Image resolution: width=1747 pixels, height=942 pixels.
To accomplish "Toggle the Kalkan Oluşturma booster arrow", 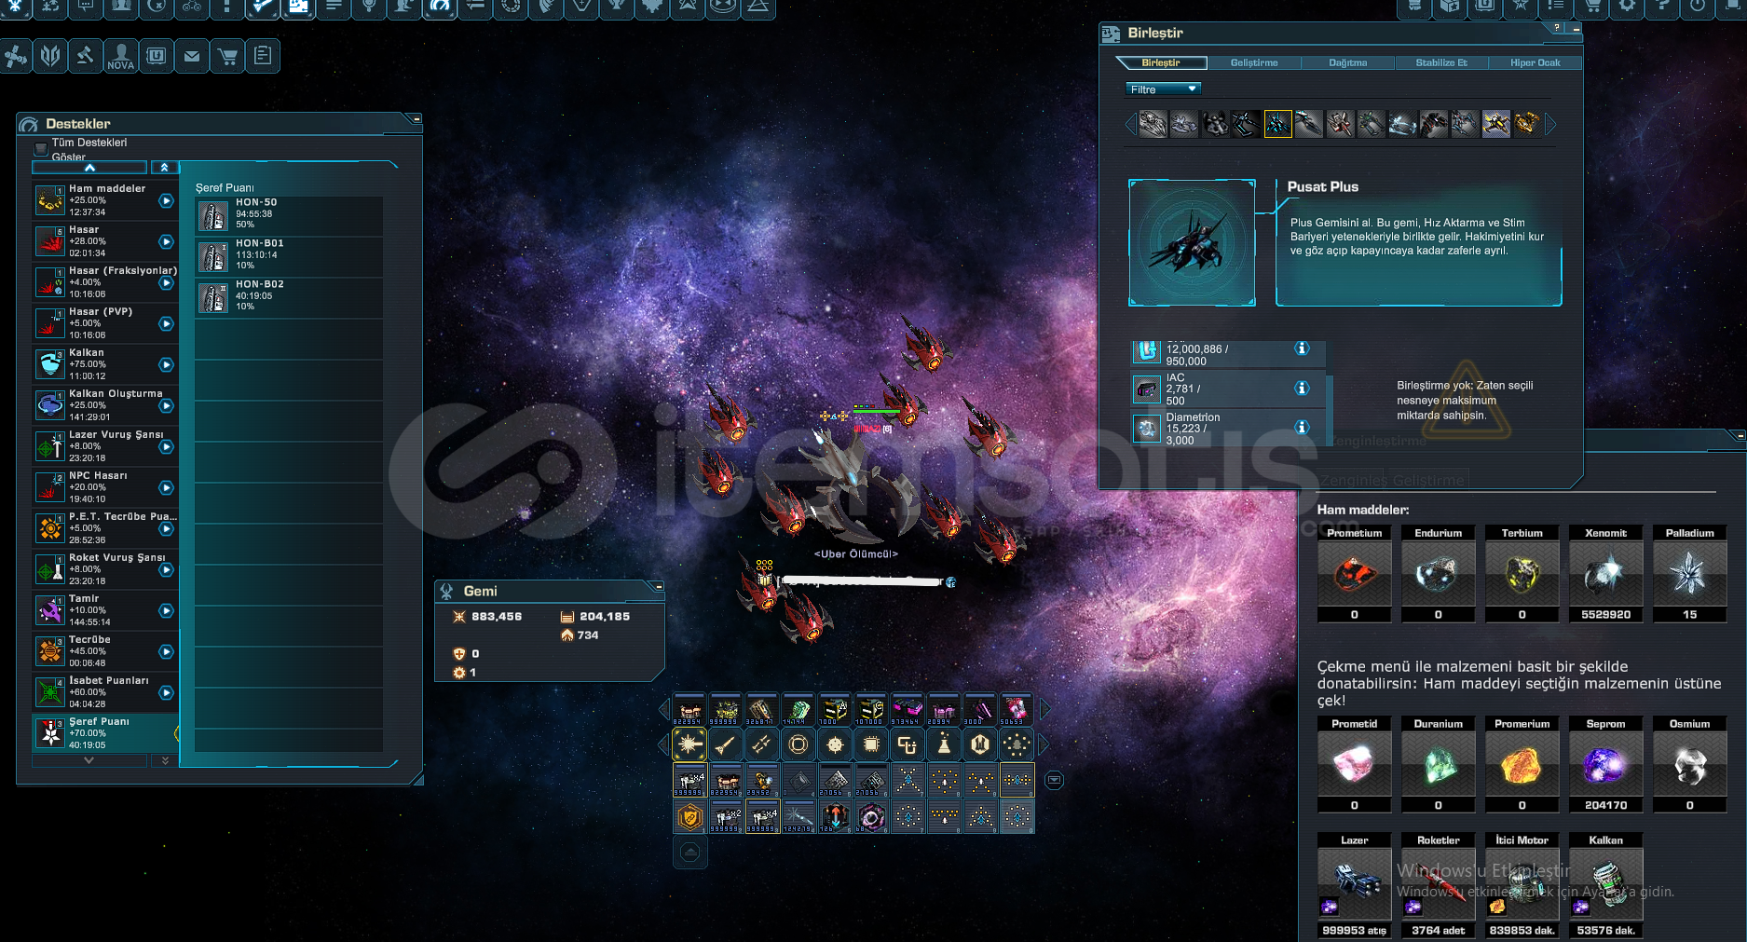I will point(166,405).
